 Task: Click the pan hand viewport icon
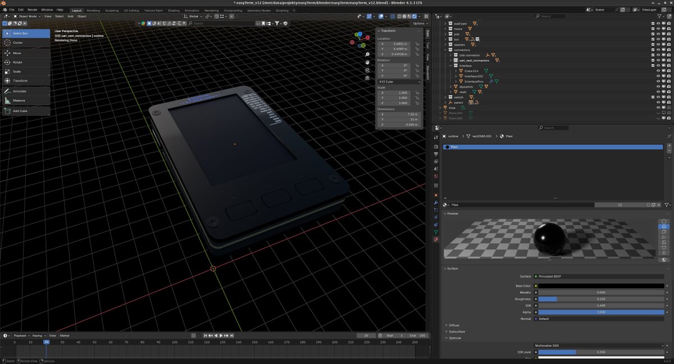367,62
